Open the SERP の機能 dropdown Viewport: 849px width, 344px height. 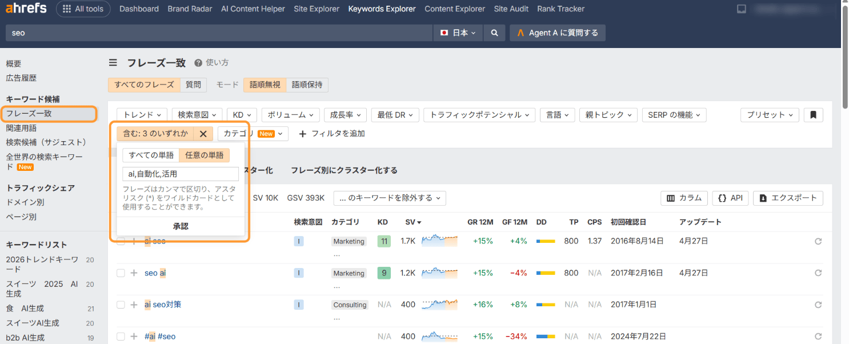click(674, 115)
